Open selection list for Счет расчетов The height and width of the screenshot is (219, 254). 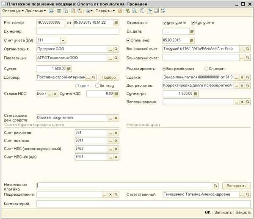110,133
